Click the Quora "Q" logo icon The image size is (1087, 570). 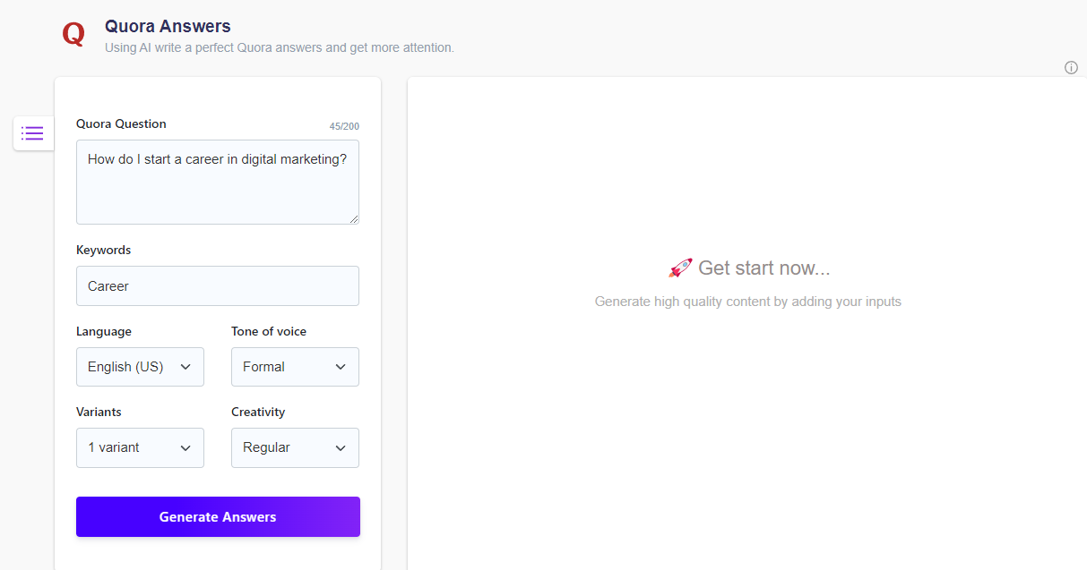pyautogui.click(x=73, y=34)
